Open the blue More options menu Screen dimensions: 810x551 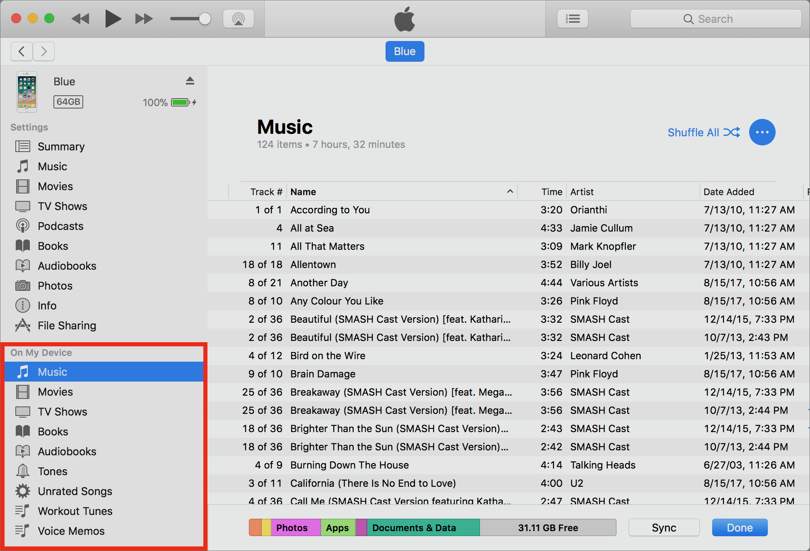762,132
